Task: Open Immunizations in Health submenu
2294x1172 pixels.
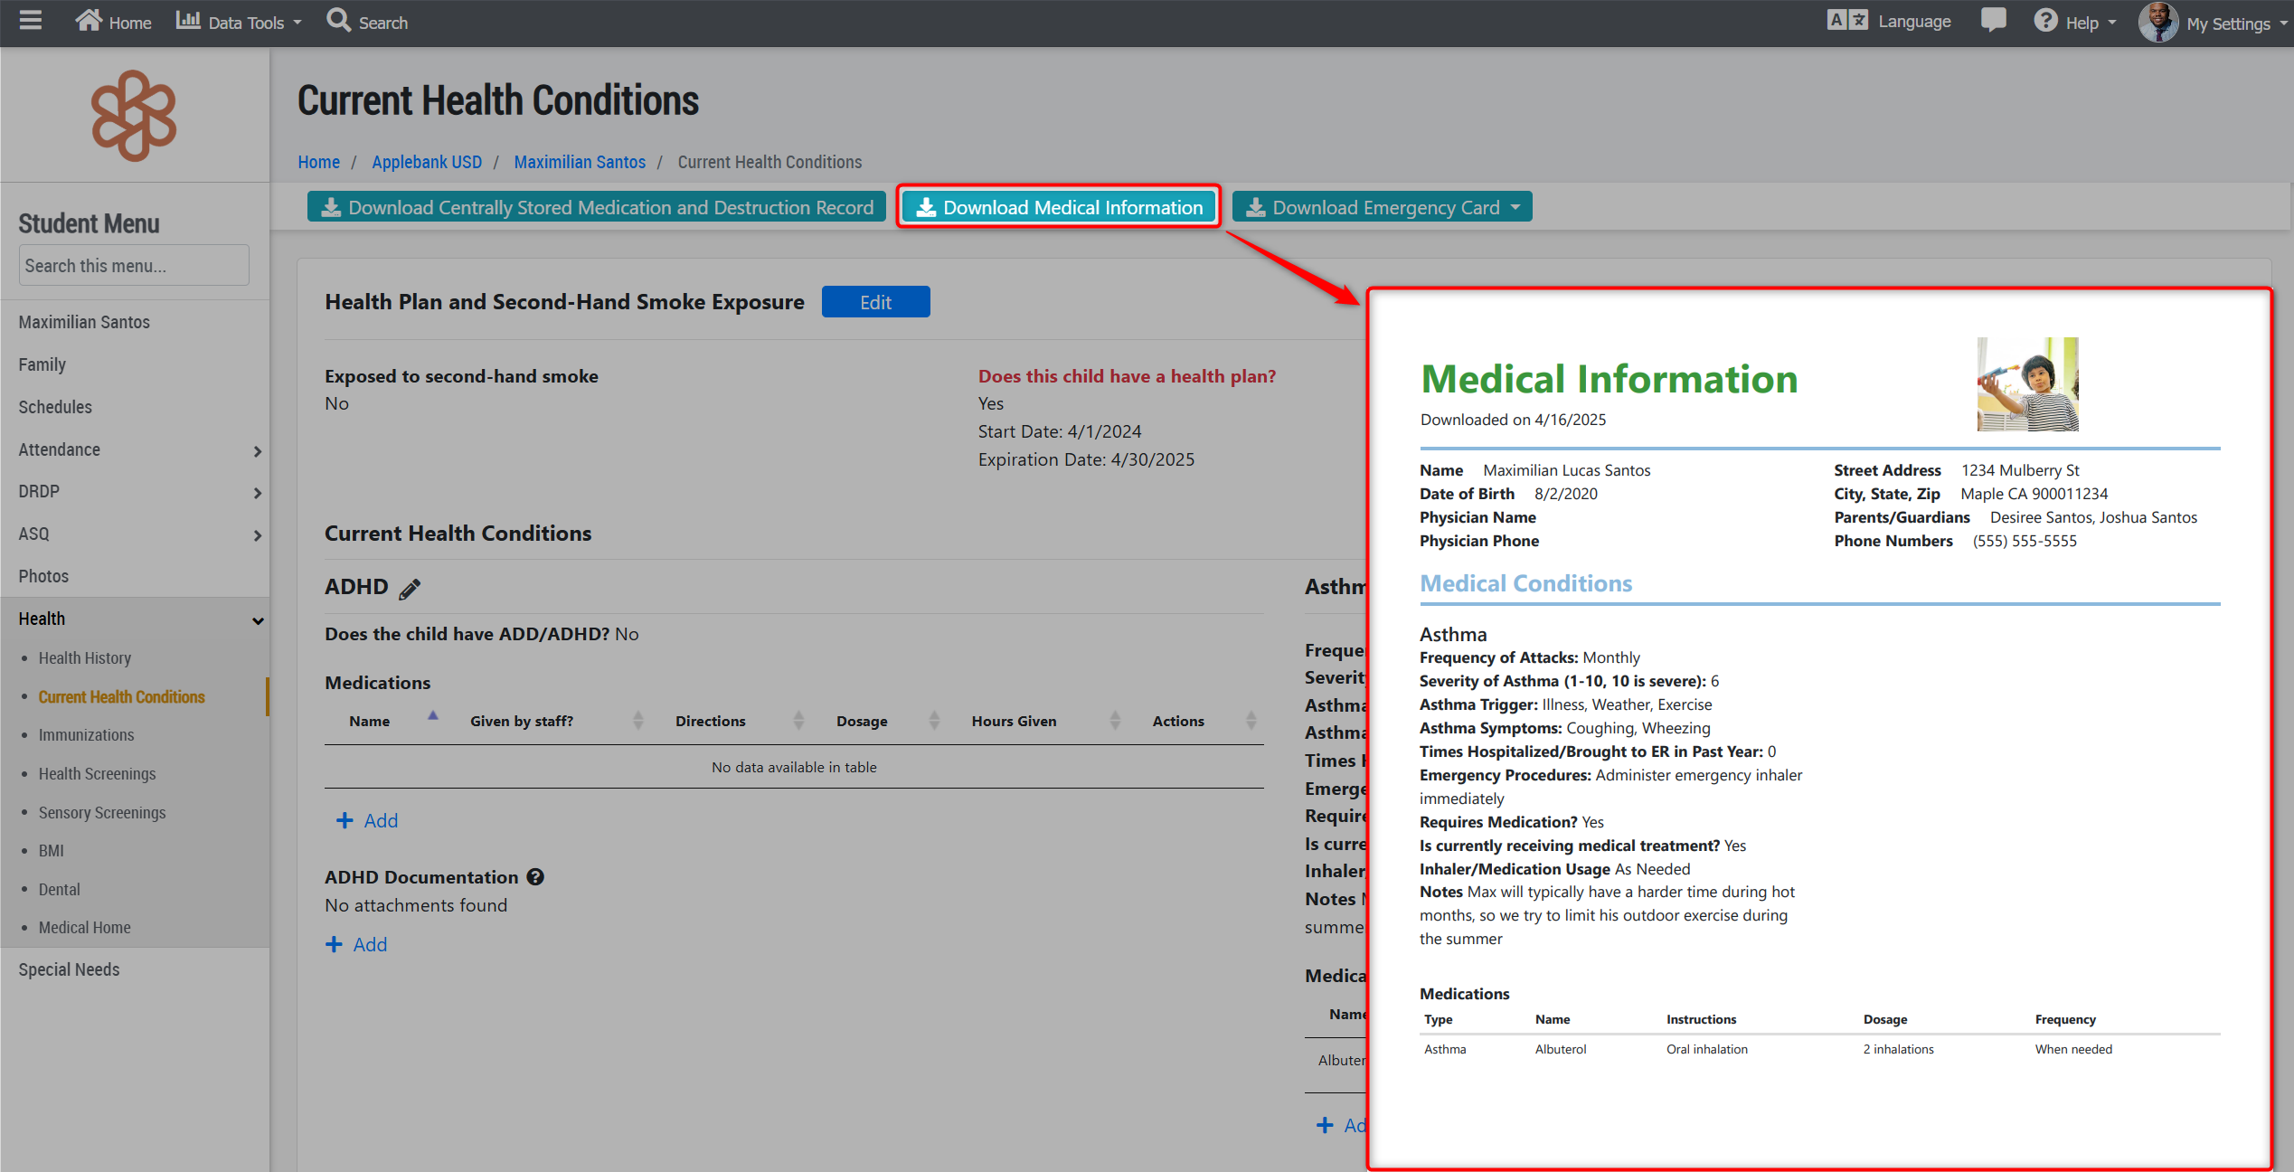Action: [x=86, y=735]
